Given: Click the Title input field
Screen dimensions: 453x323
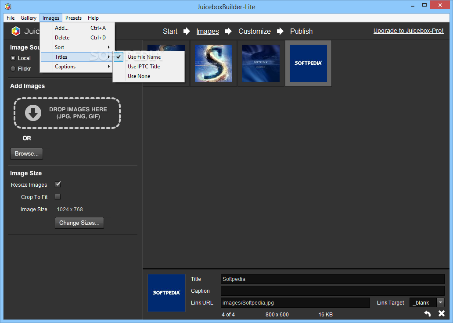Looking at the screenshot, I should 333,279.
